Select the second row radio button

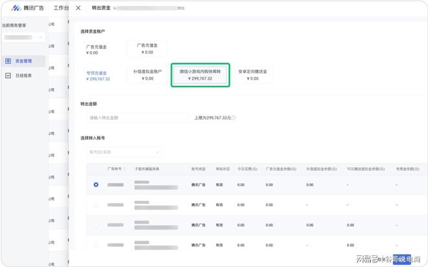(96, 205)
